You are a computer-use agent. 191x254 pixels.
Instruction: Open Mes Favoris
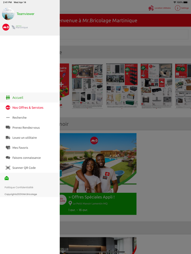coord(30,148)
